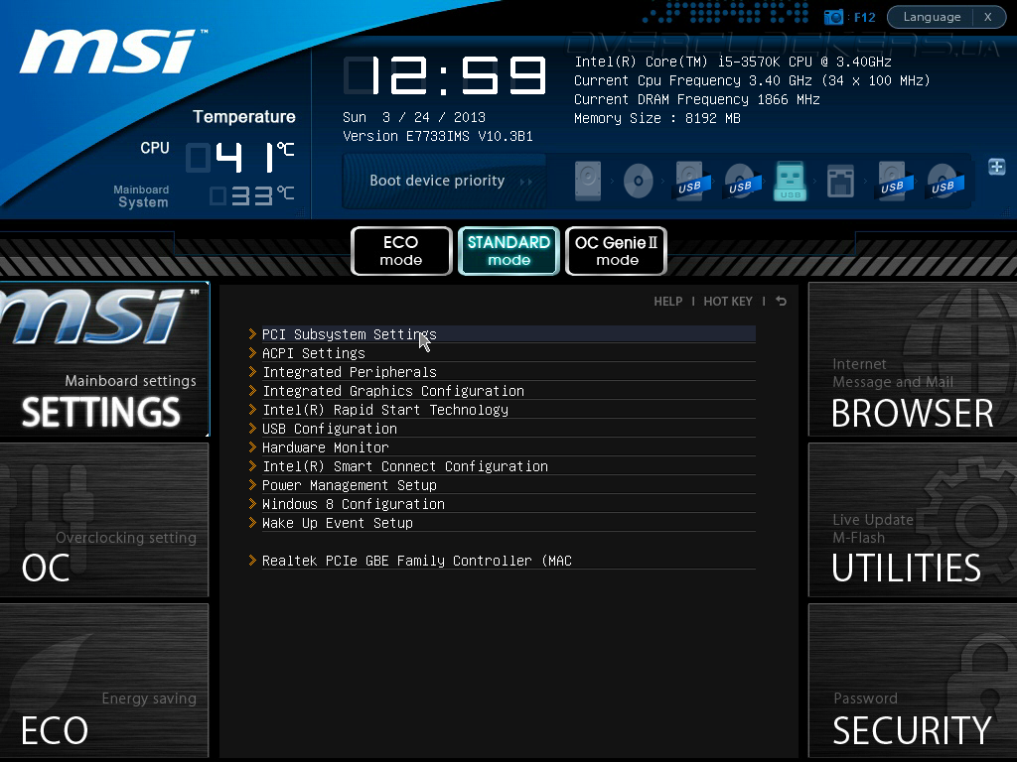This screenshot has height=762, width=1017.
Task: Open HOT KEY list
Action: click(728, 302)
